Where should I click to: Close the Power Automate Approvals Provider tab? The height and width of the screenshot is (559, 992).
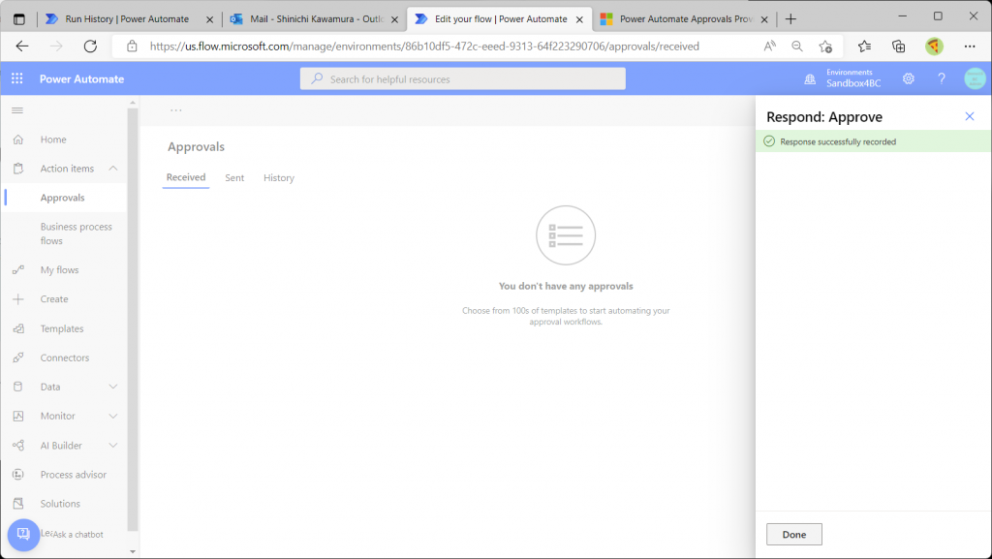tap(763, 19)
